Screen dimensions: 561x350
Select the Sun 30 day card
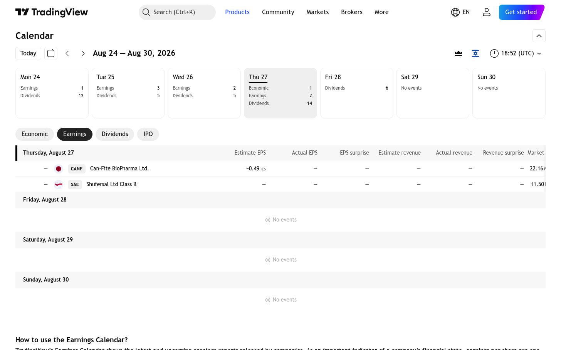(509, 93)
